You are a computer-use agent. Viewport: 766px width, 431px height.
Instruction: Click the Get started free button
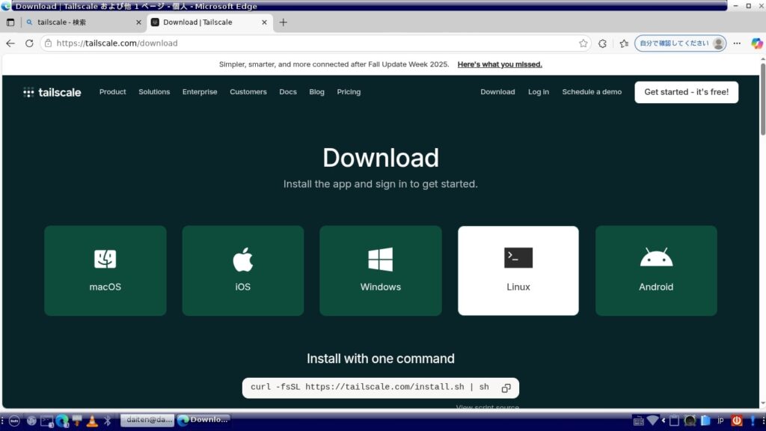(686, 92)
